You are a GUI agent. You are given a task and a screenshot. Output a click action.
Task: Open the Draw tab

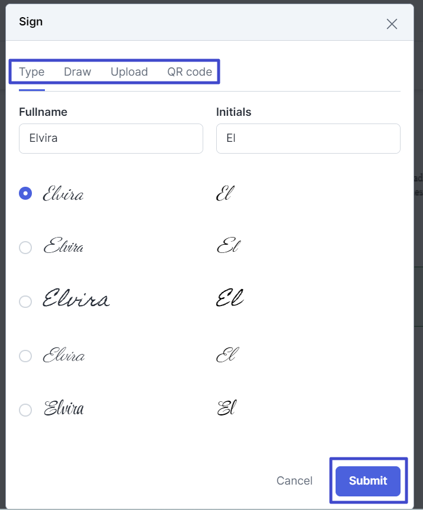(77, 72)
